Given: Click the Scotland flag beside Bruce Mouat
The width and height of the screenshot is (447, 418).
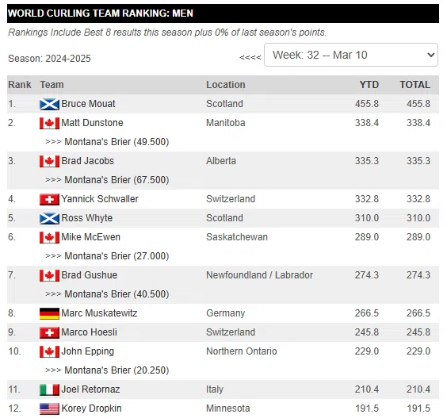Looking at the screenshot, I should (49, 104).
